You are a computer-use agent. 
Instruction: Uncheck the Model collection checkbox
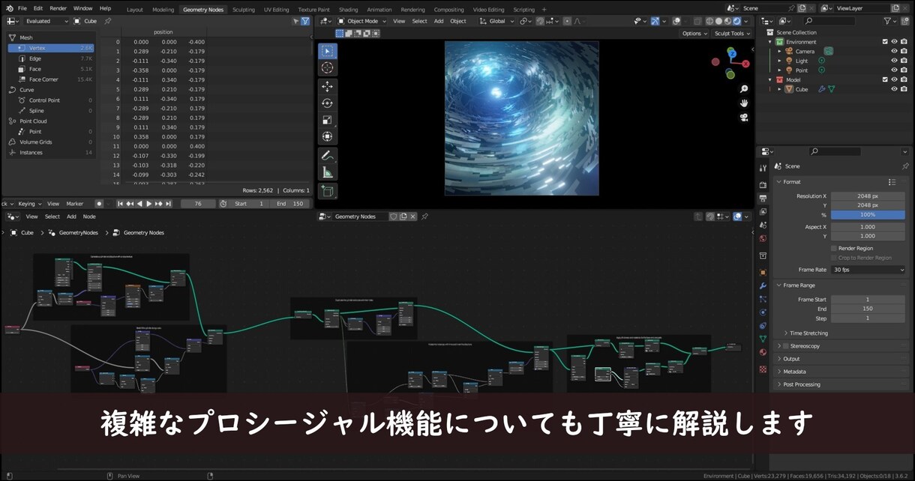pos(885,79)
